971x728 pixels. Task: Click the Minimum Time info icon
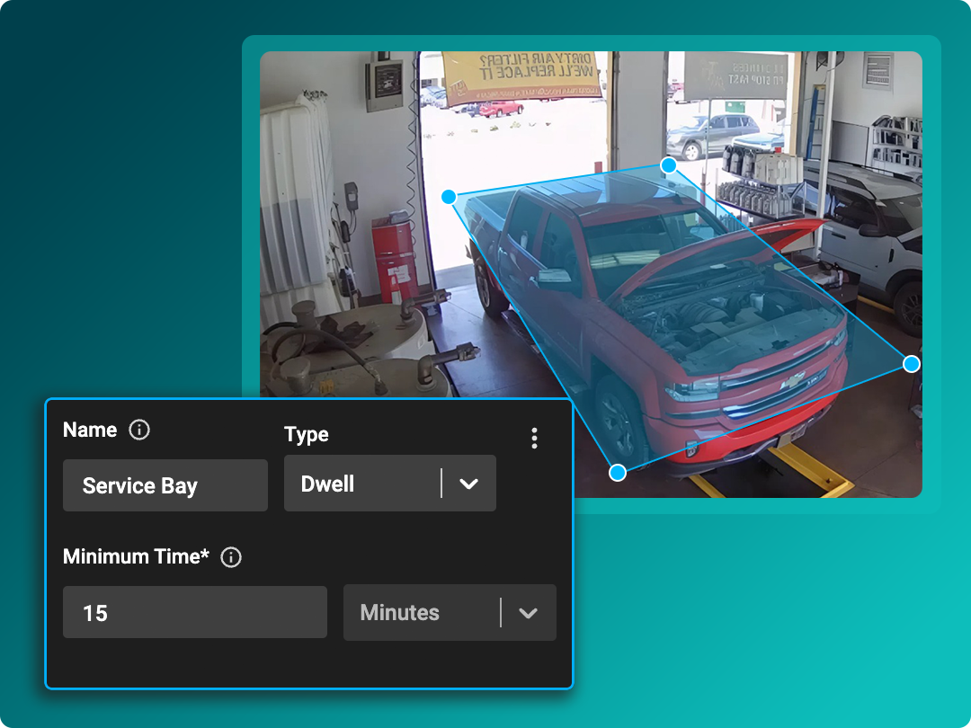click(x=230, y=557)
